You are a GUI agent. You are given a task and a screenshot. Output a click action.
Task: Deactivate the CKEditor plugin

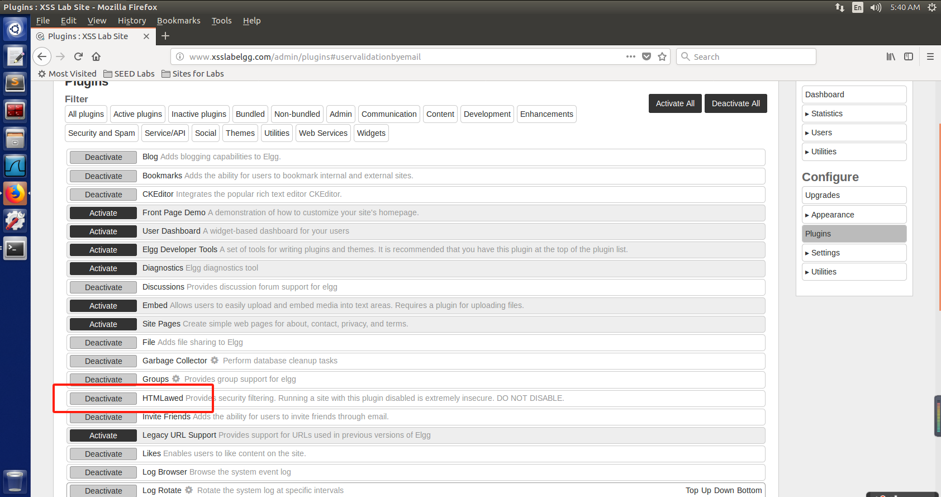[103, 195]
